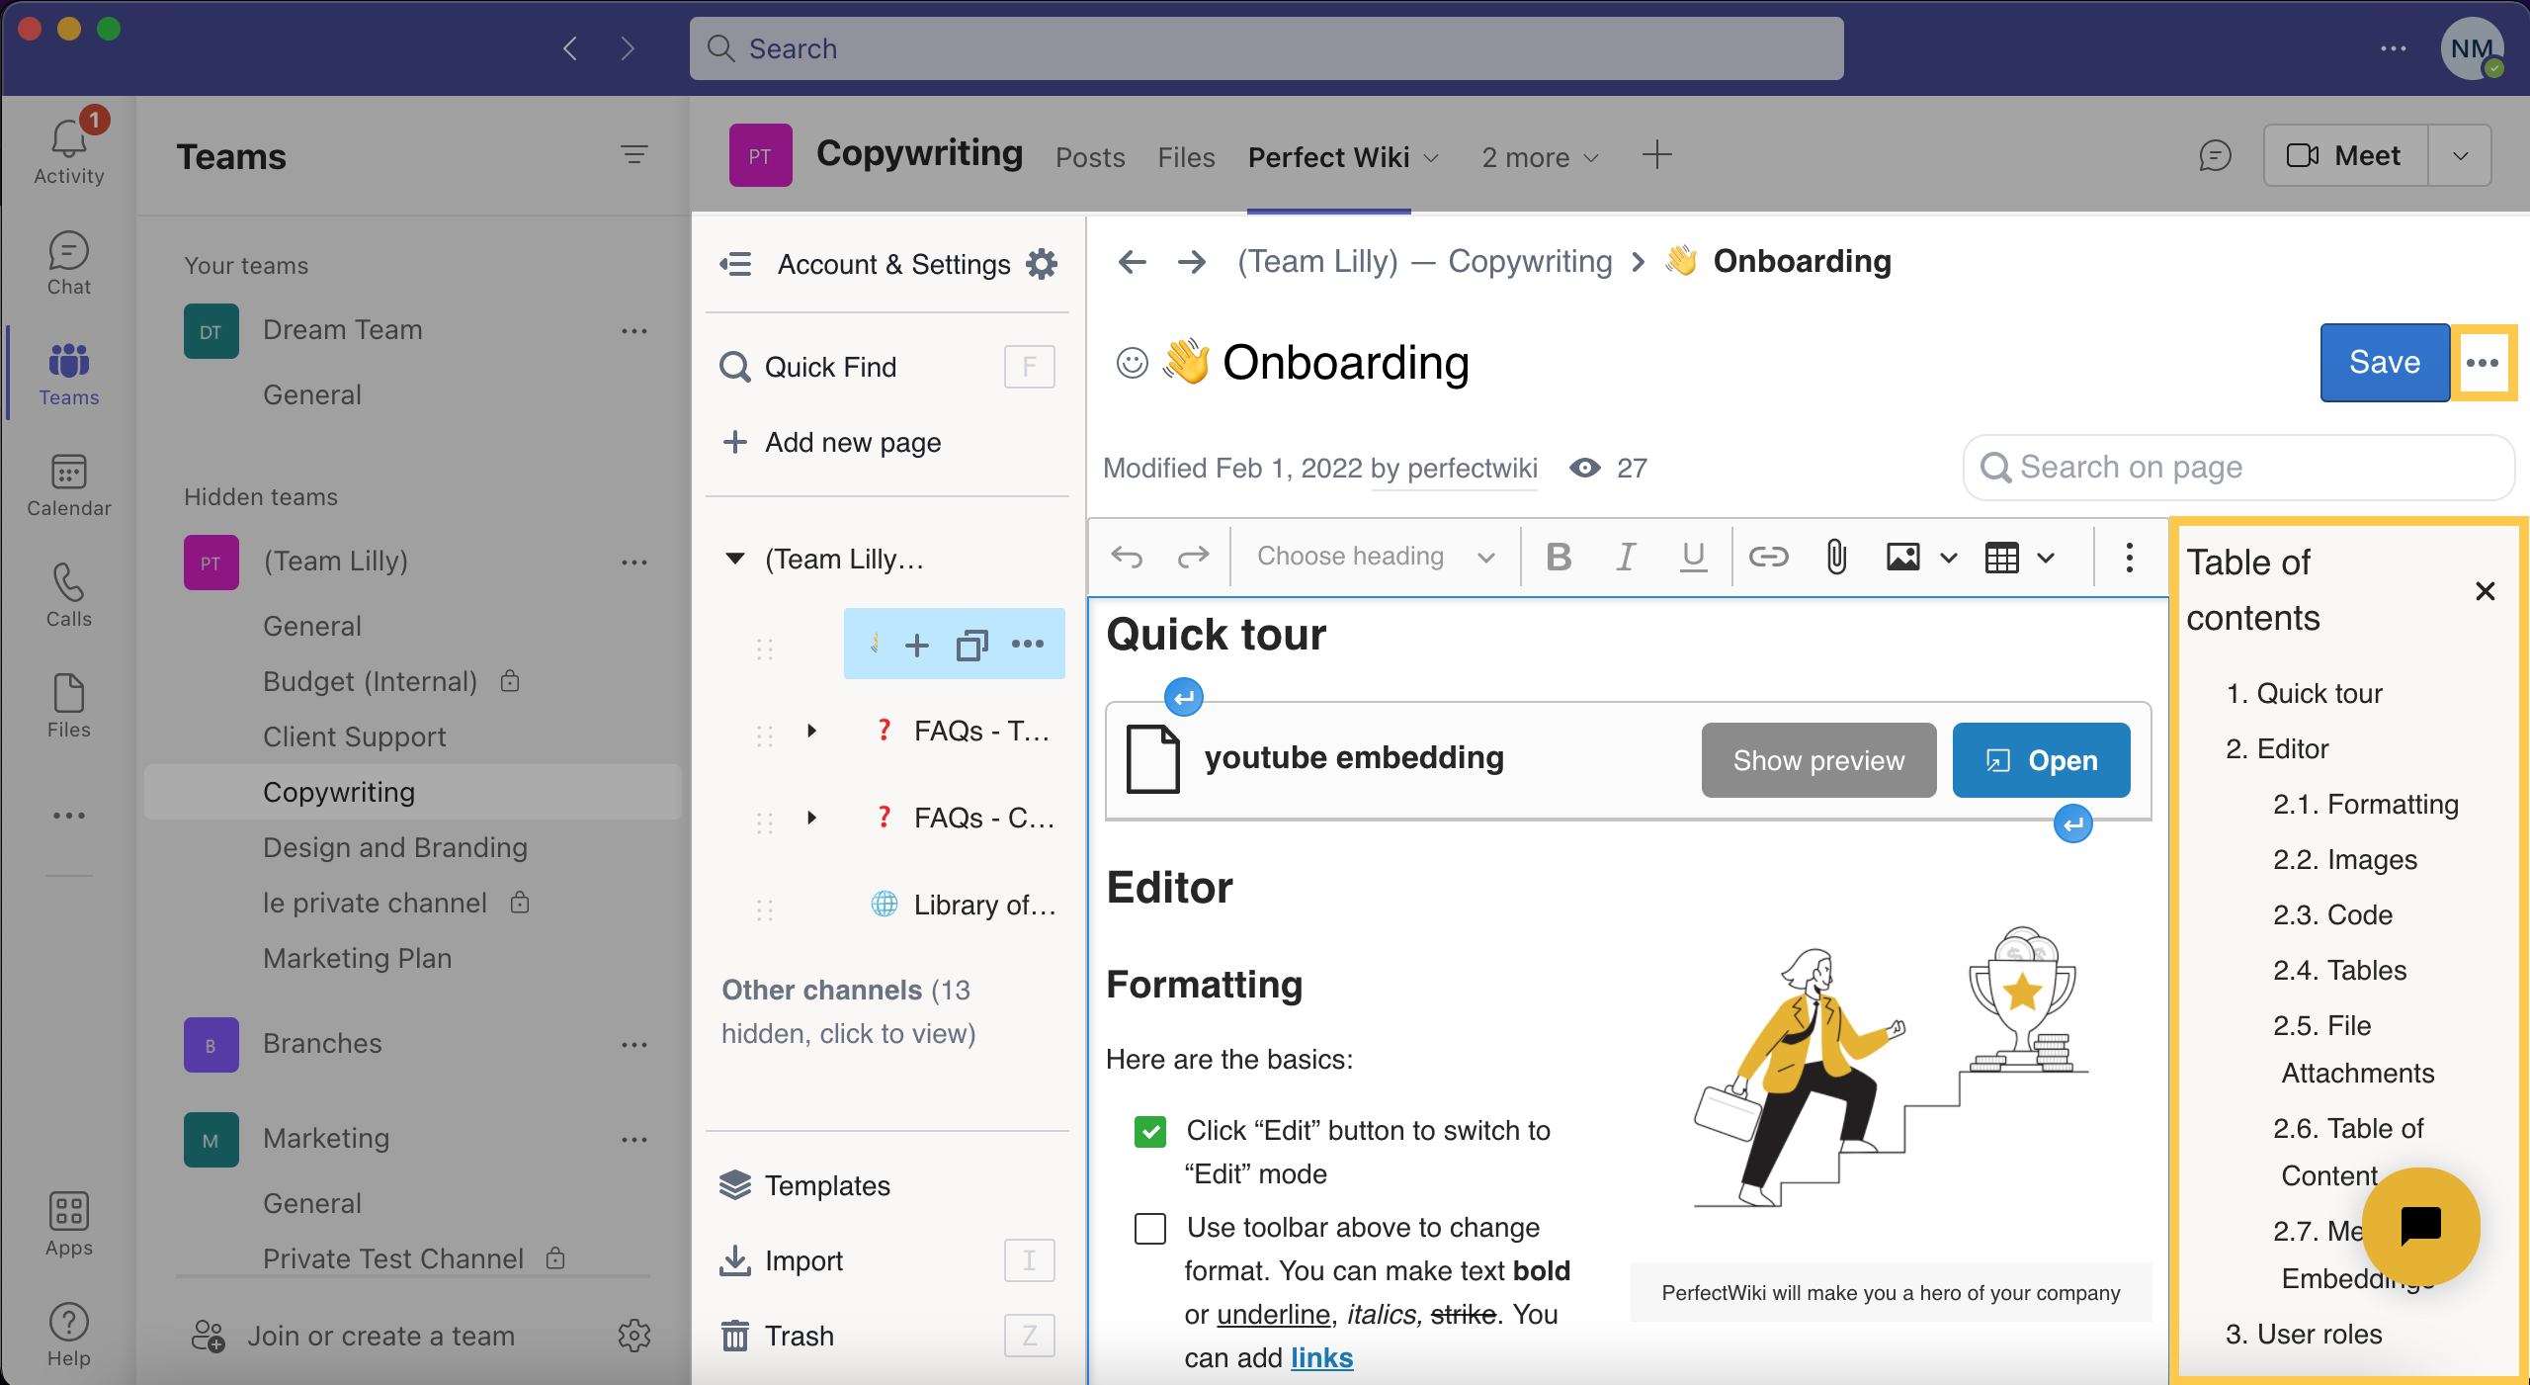
Task: Open the yellow chat support bubble
Action: [x=2420, y=1227]
